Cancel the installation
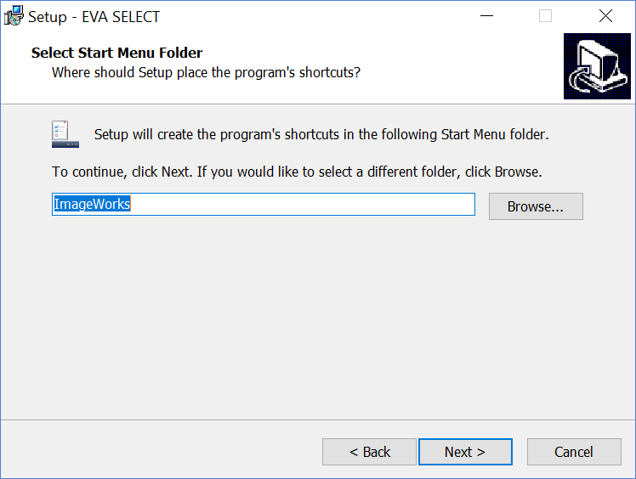The width and height of the screenshot is (636, 479). click(574, 452)
